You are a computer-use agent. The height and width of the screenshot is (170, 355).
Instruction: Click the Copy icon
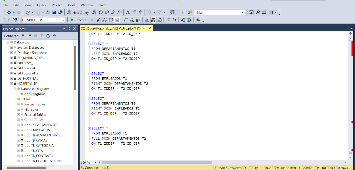click(x=134, y=12)
